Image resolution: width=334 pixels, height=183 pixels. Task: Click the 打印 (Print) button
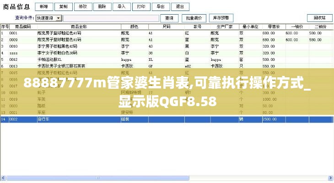[x=141, y=7]
